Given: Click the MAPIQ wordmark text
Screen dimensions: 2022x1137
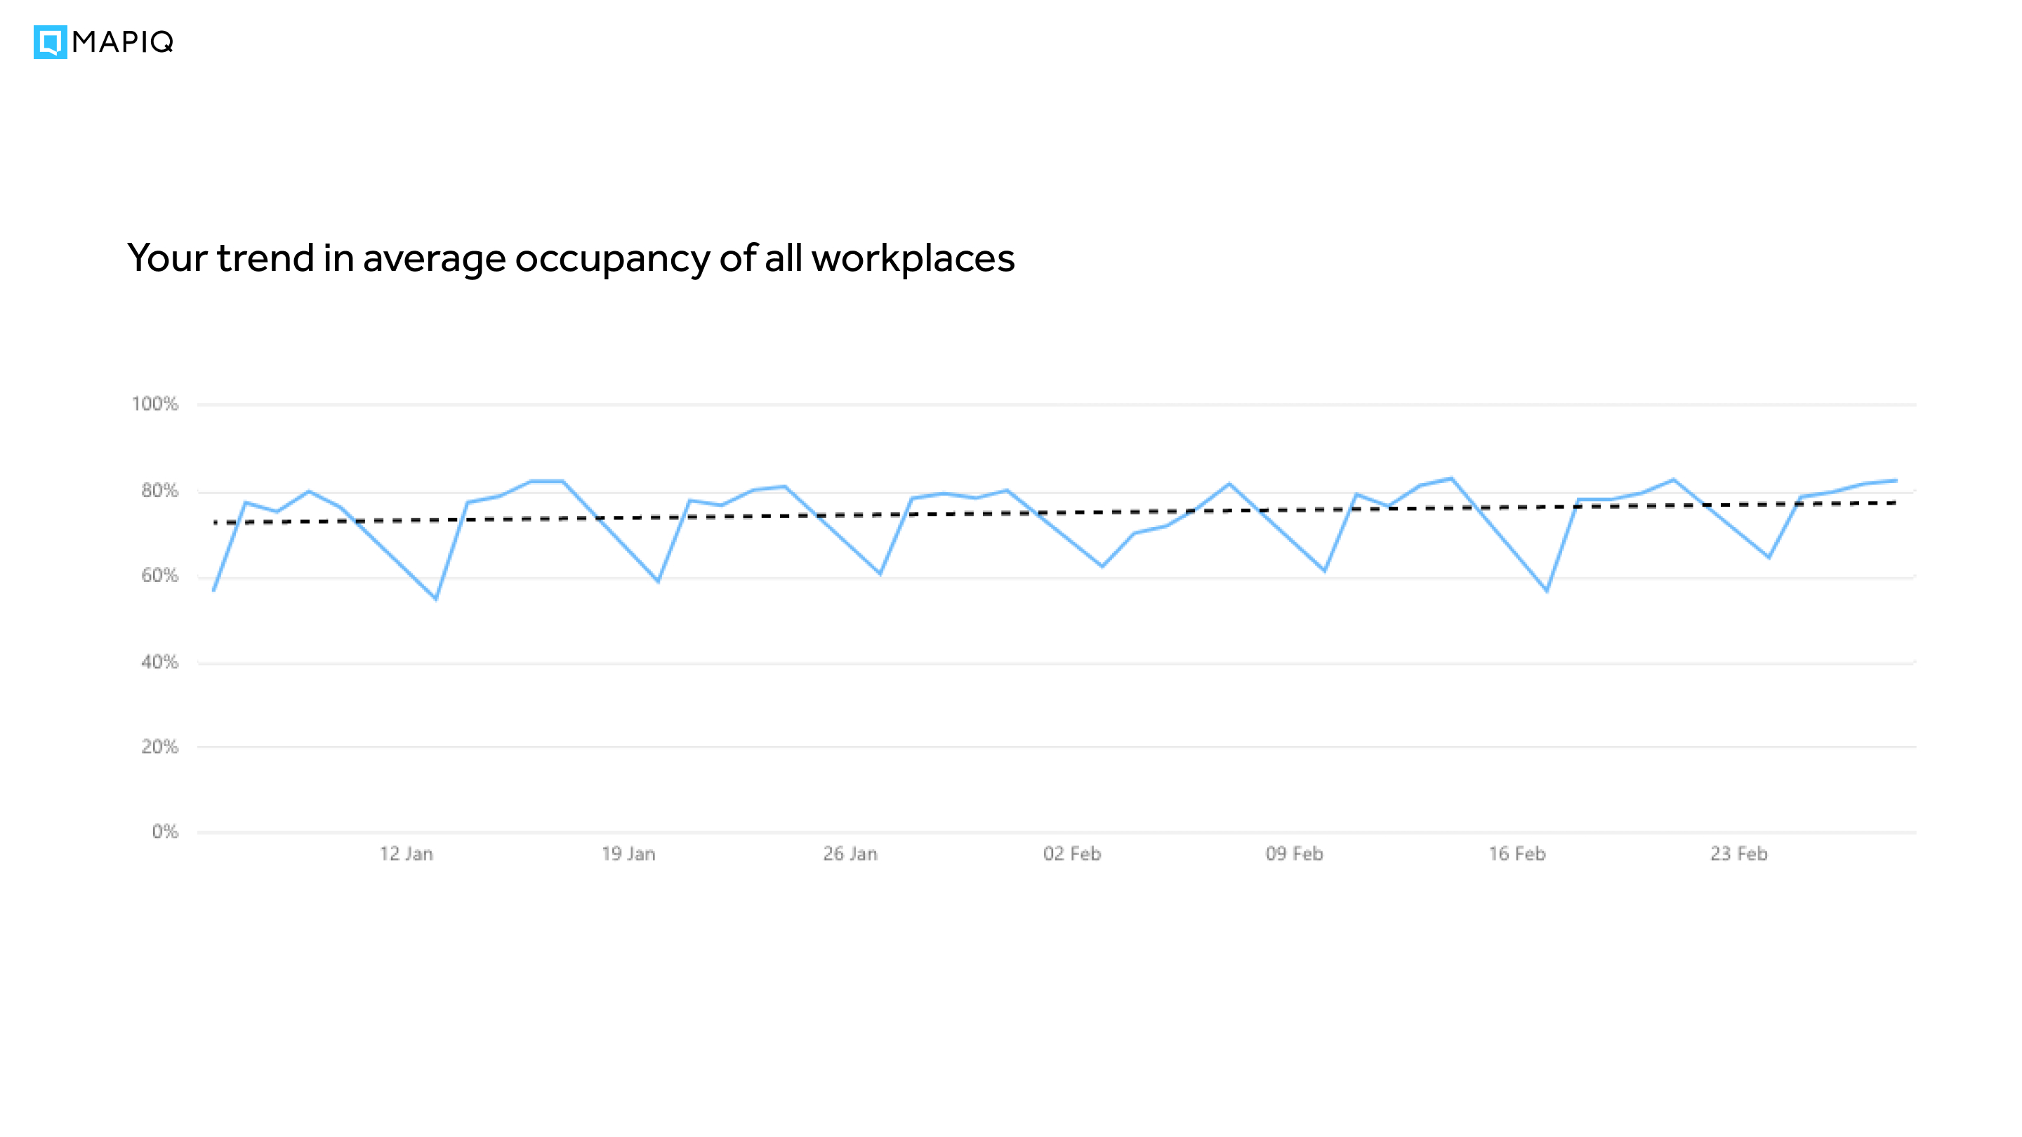Looking at the screenshot, I should pos(122,42).
